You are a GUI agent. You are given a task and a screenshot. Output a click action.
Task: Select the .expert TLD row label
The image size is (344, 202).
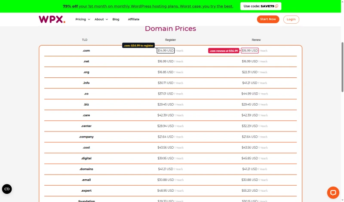tap(86, 190)
